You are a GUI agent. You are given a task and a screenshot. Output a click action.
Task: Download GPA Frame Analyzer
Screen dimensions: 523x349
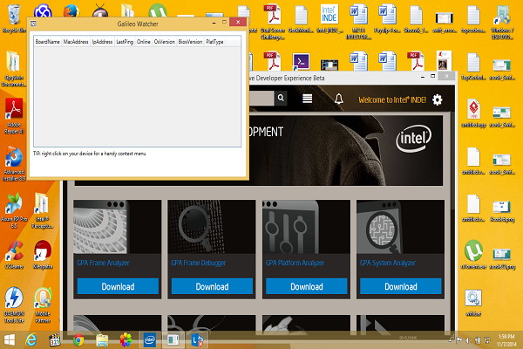coord(118,286)
